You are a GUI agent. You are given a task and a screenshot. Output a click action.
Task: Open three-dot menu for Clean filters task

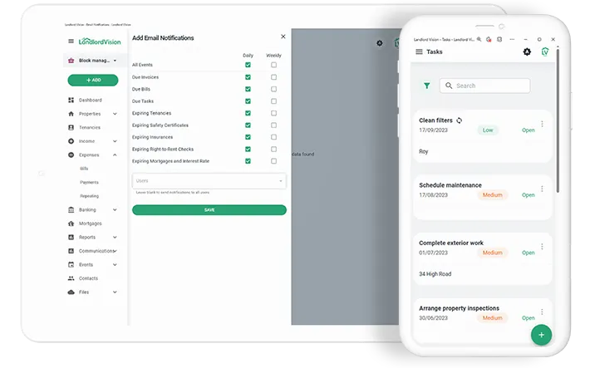pos(542,124)
